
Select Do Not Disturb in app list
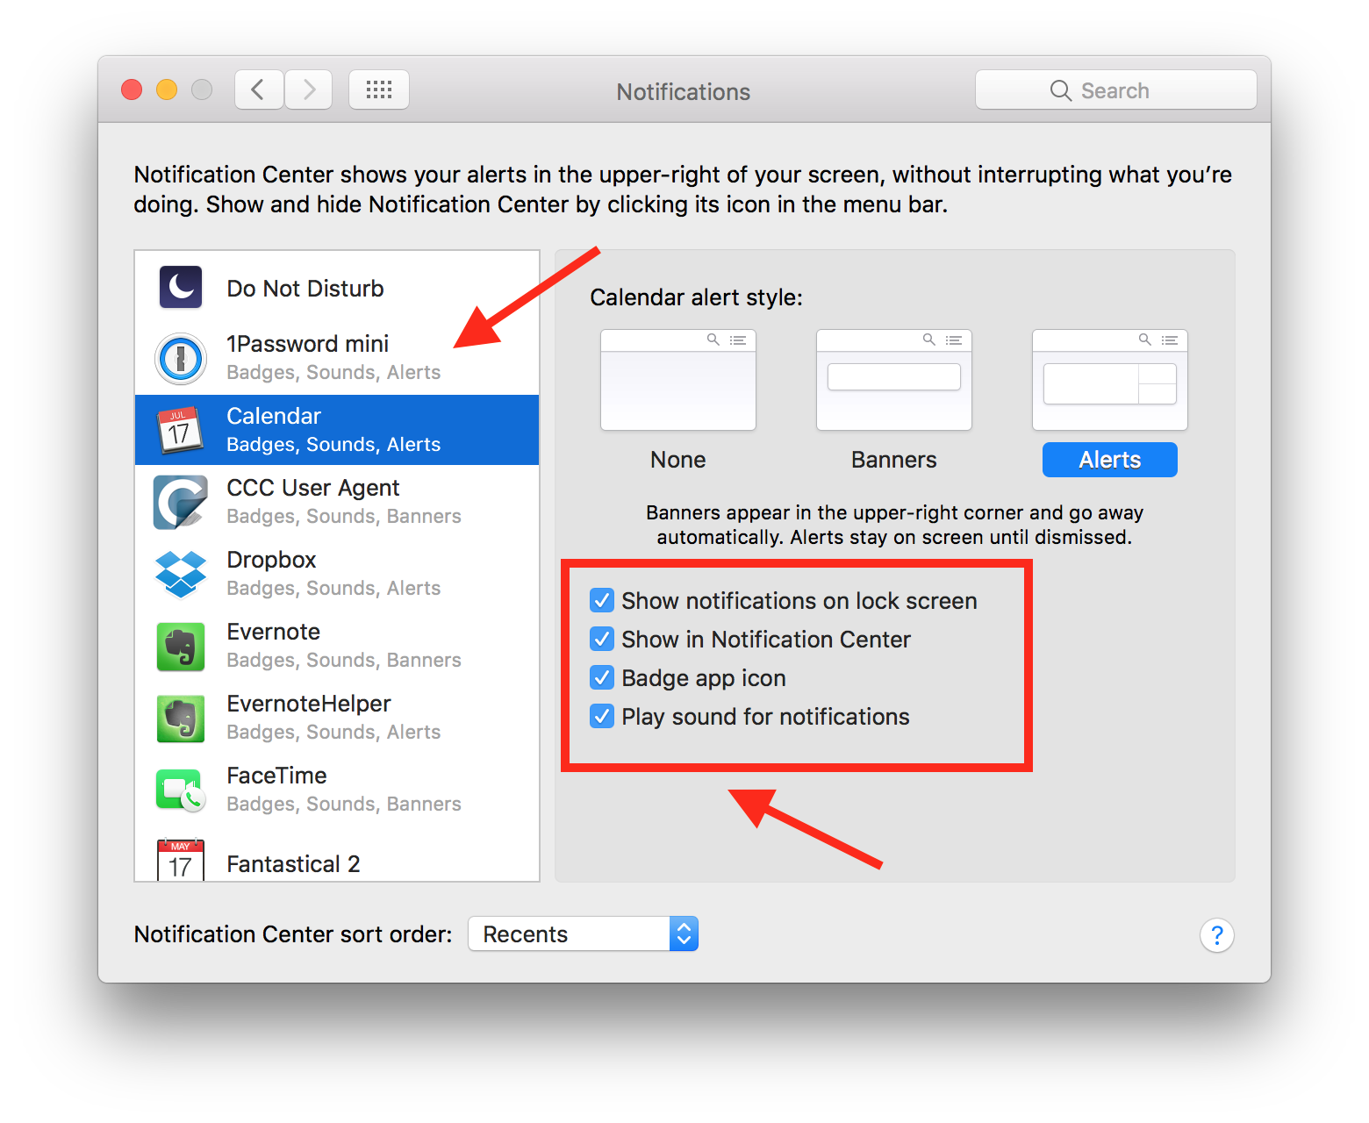point(305,289)
